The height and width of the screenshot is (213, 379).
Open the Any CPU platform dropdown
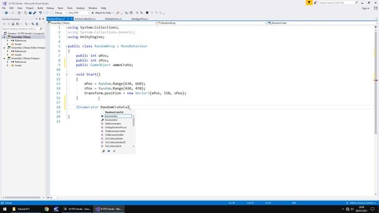pyautogui.click(x=79, y=13)
